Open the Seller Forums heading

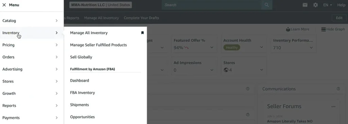(284, 106)
